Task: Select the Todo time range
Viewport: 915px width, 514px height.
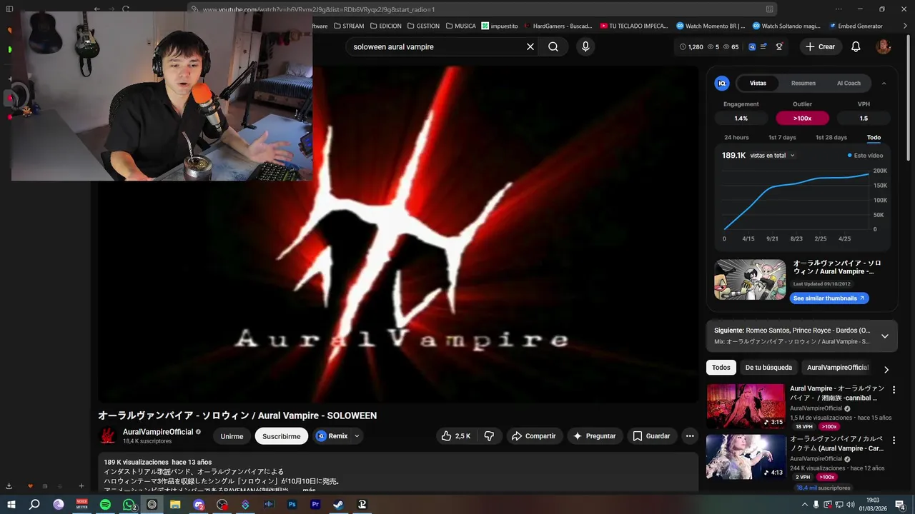Action: coord(874,138)
